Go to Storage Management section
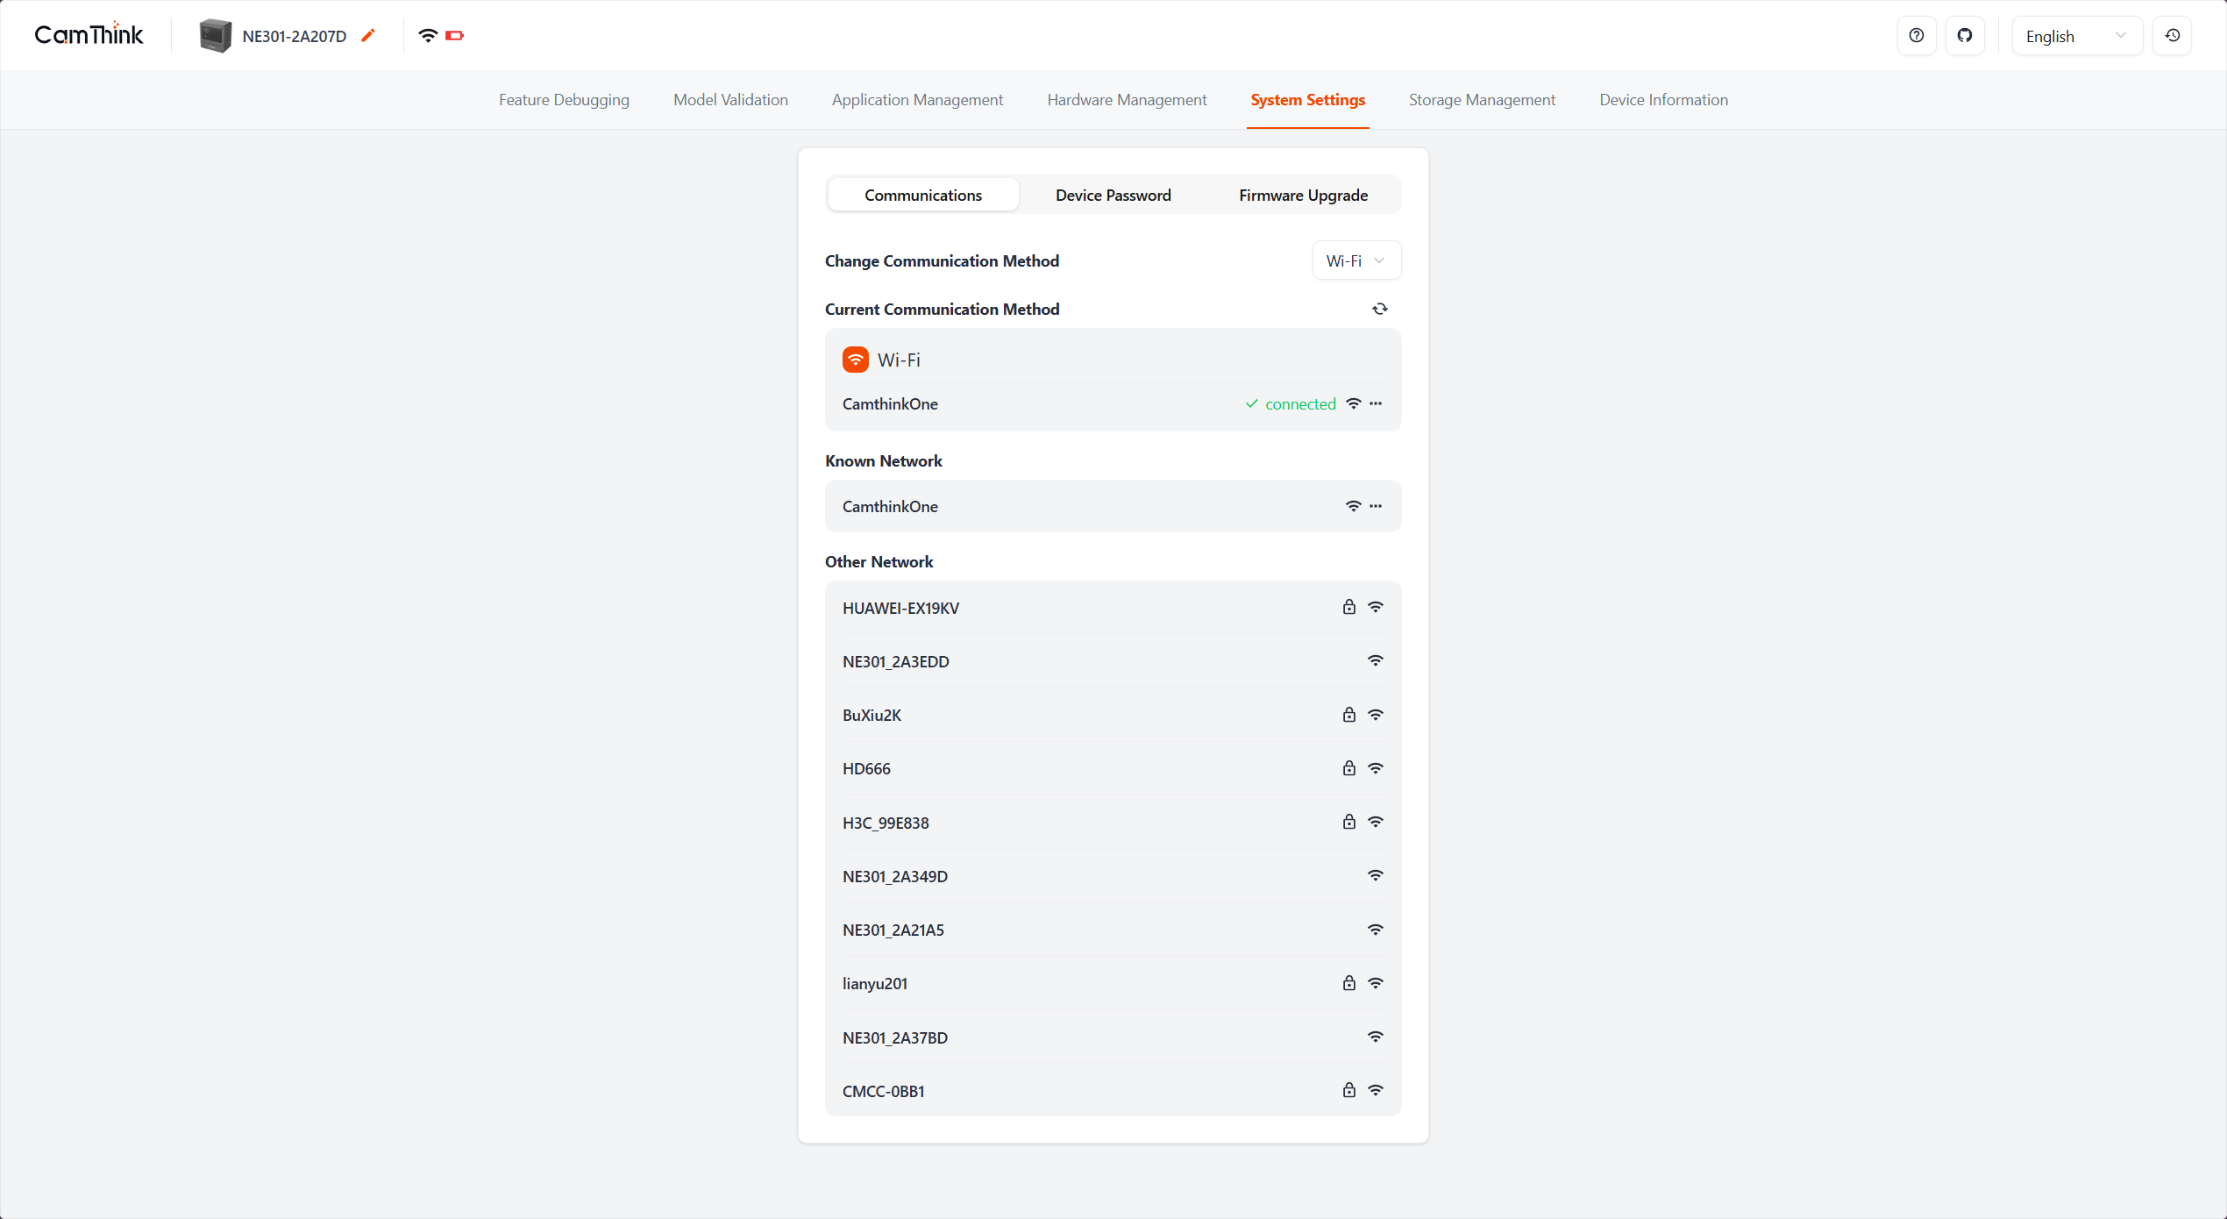 point(1482,100)
